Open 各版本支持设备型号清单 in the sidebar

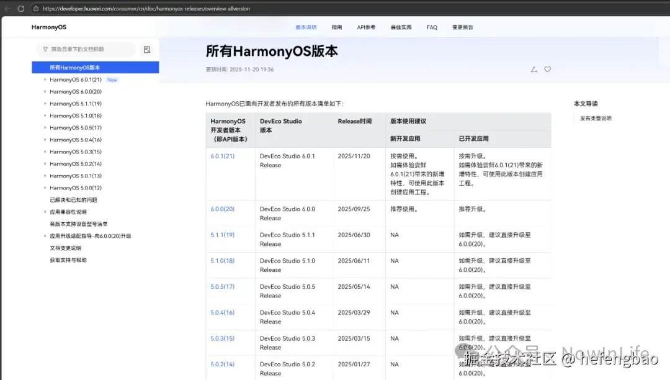pyautogui.click(x=79, y=224)
